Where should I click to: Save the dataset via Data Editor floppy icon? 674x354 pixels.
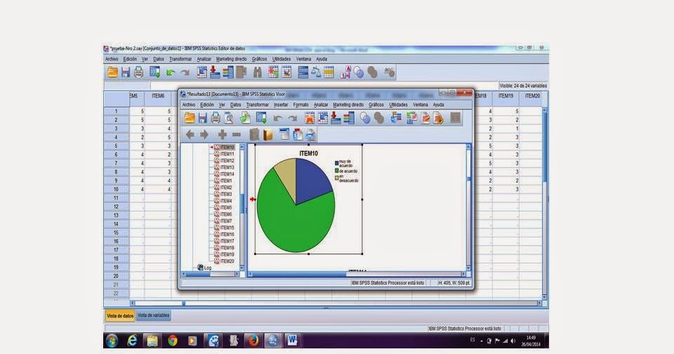[x=126, y=72]
